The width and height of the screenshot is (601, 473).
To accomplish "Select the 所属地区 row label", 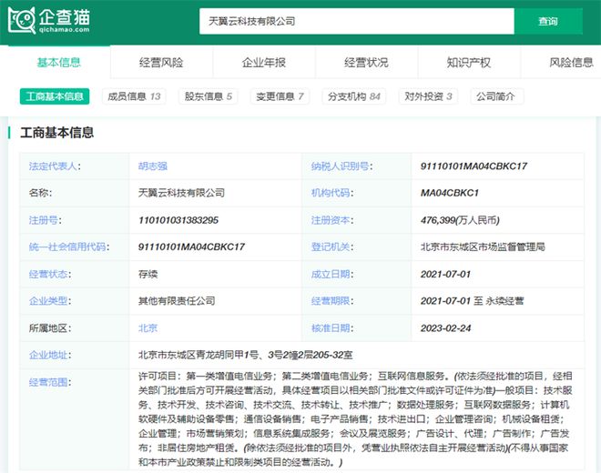I will [50, 328].
